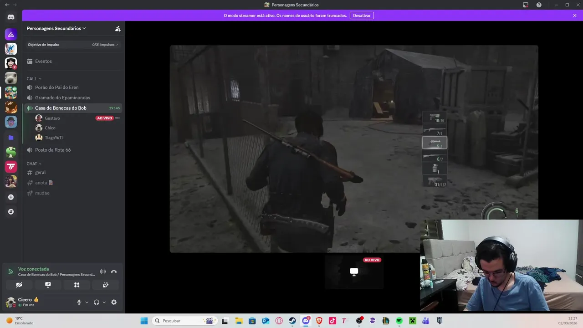This screenshot has height=328, width=583.
Task: Open Discord direct messages home icon
Action: click(x=11, y=17)
